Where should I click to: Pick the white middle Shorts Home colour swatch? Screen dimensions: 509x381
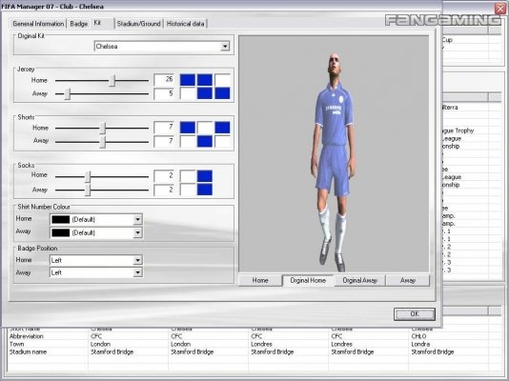(205, 128)
